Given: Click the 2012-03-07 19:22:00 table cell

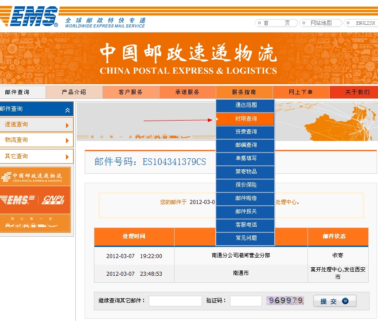Looking at the screenshot, I should point(134,256).
